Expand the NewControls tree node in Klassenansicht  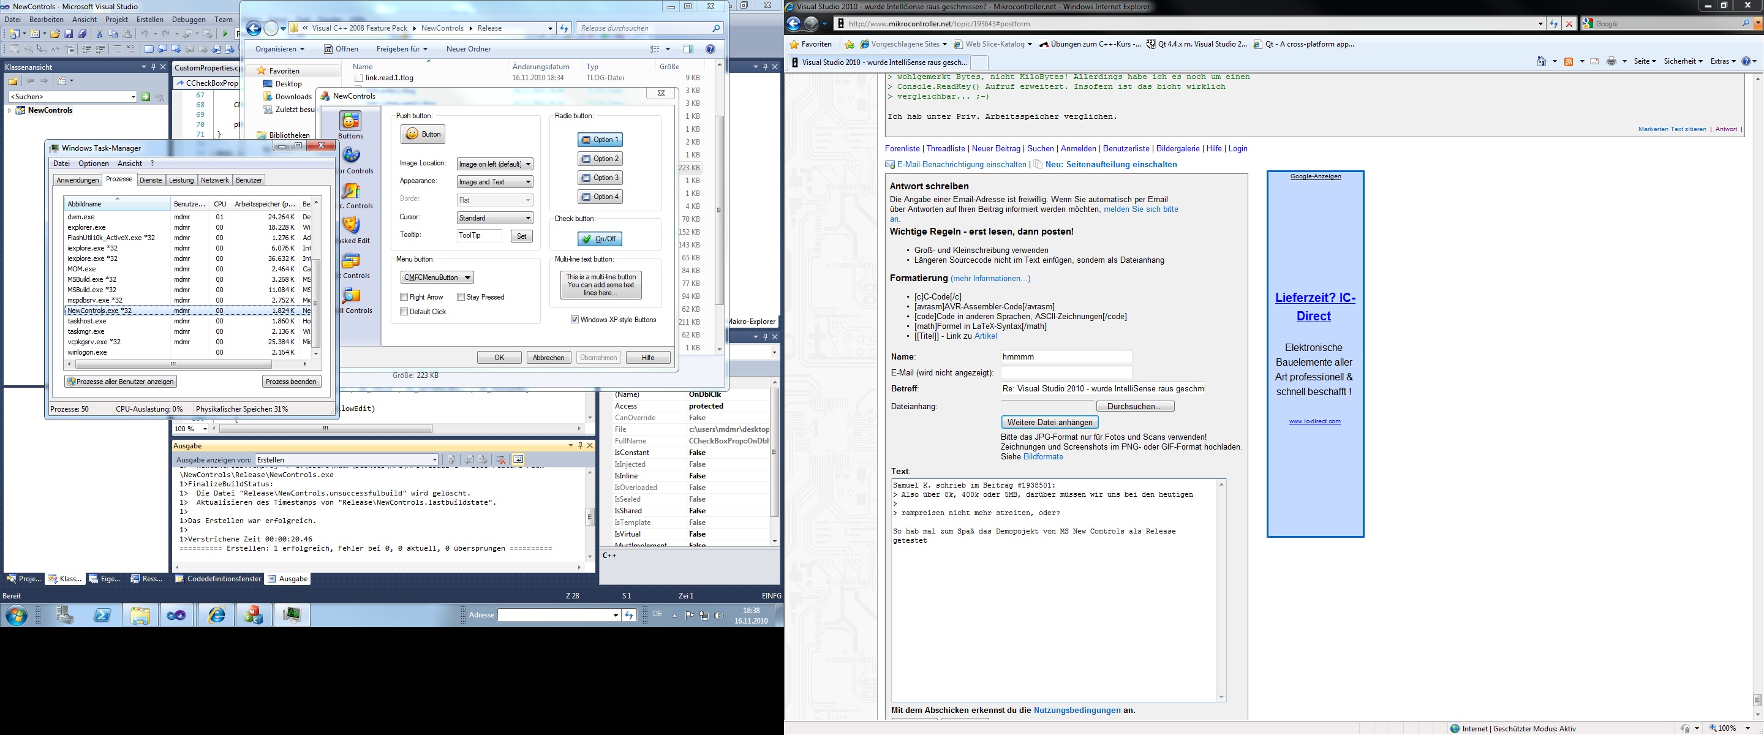pos(10,110)
